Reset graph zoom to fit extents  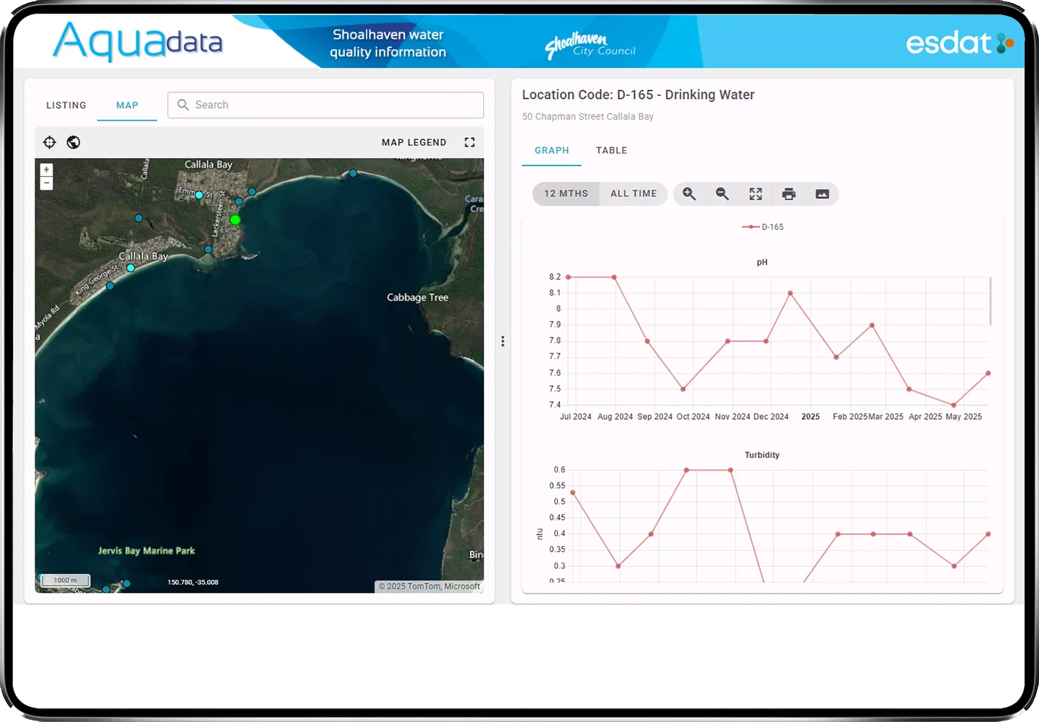[755, 194]
